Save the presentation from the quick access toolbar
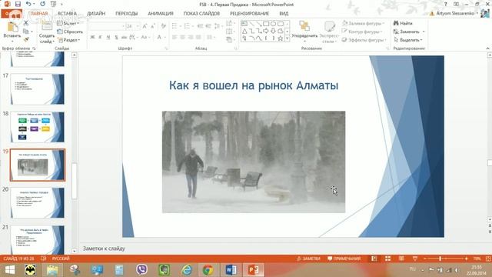Image resolution: width=492 pixels, height=277 pixels. click(18, 4)
